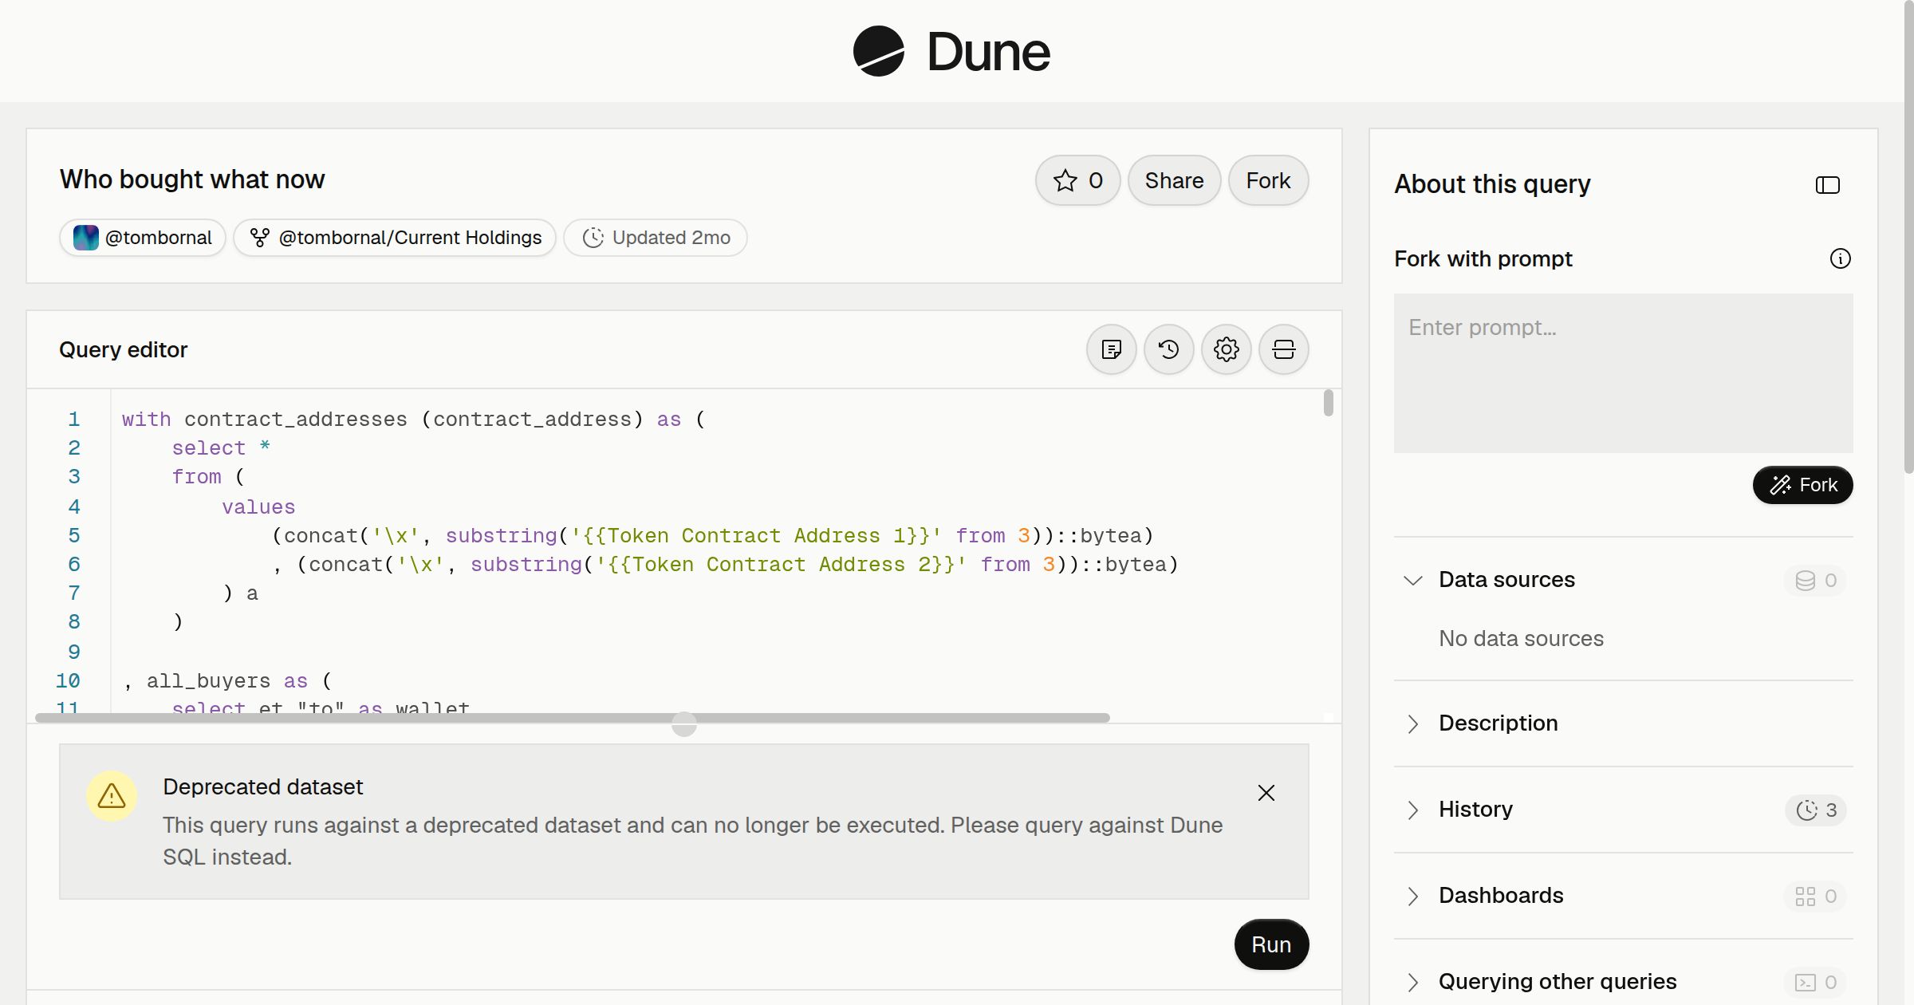This screenshot has width=1914, height=1005.
Task: Open @tombornal author profile chip
Action: [143, 238]
